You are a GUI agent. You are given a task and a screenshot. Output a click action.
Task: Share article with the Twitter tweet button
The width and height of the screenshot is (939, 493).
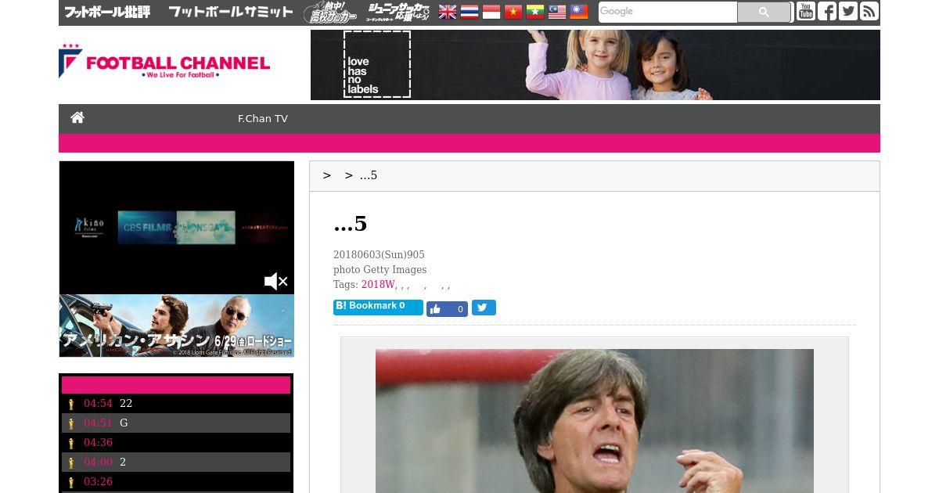[x=484, y=308]
